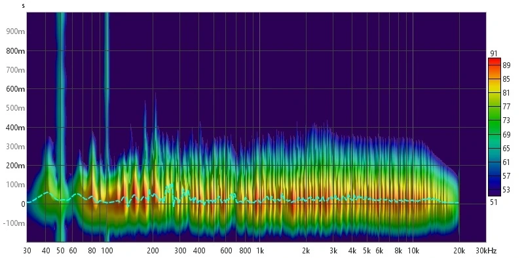Click the 100m time axis label

15,185
